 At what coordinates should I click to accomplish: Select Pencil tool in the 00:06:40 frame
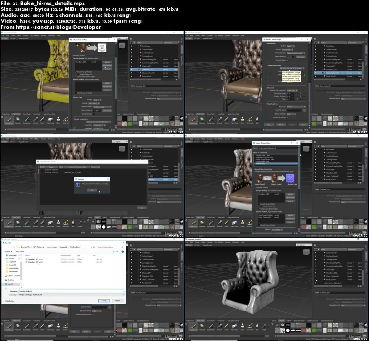(x=43, y=327)
